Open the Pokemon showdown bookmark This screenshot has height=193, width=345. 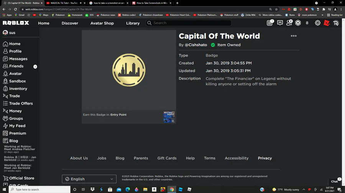point(151,15)
